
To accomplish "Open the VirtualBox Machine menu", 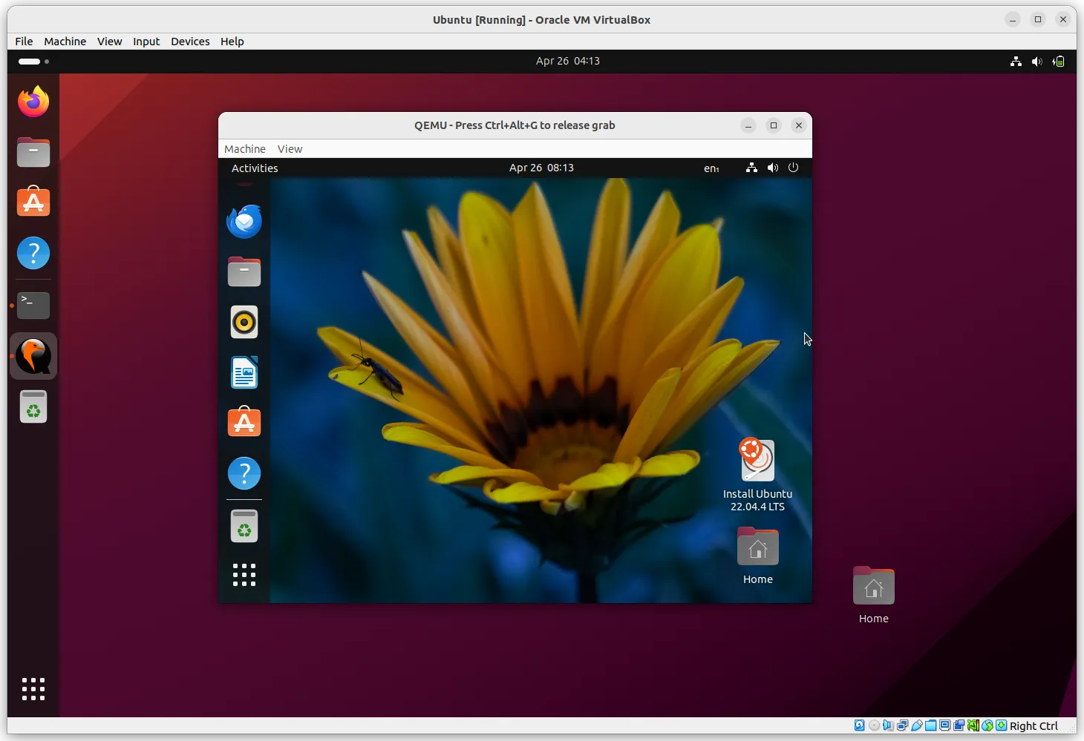I will click(x=65, y=42).
